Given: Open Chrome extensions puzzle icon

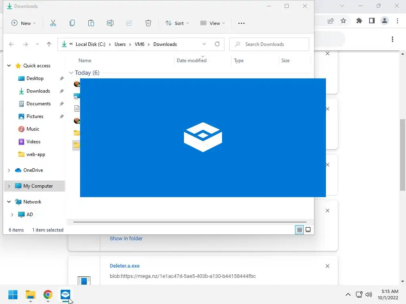Looking at the screenshot, I should tap(359, 21).
